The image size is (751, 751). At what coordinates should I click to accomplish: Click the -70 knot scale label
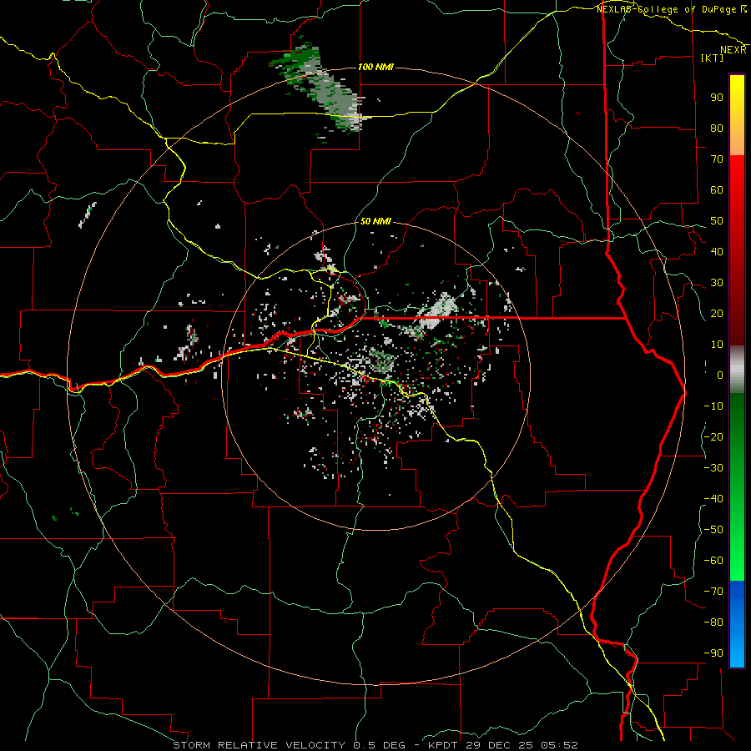[x=713, y=592]
